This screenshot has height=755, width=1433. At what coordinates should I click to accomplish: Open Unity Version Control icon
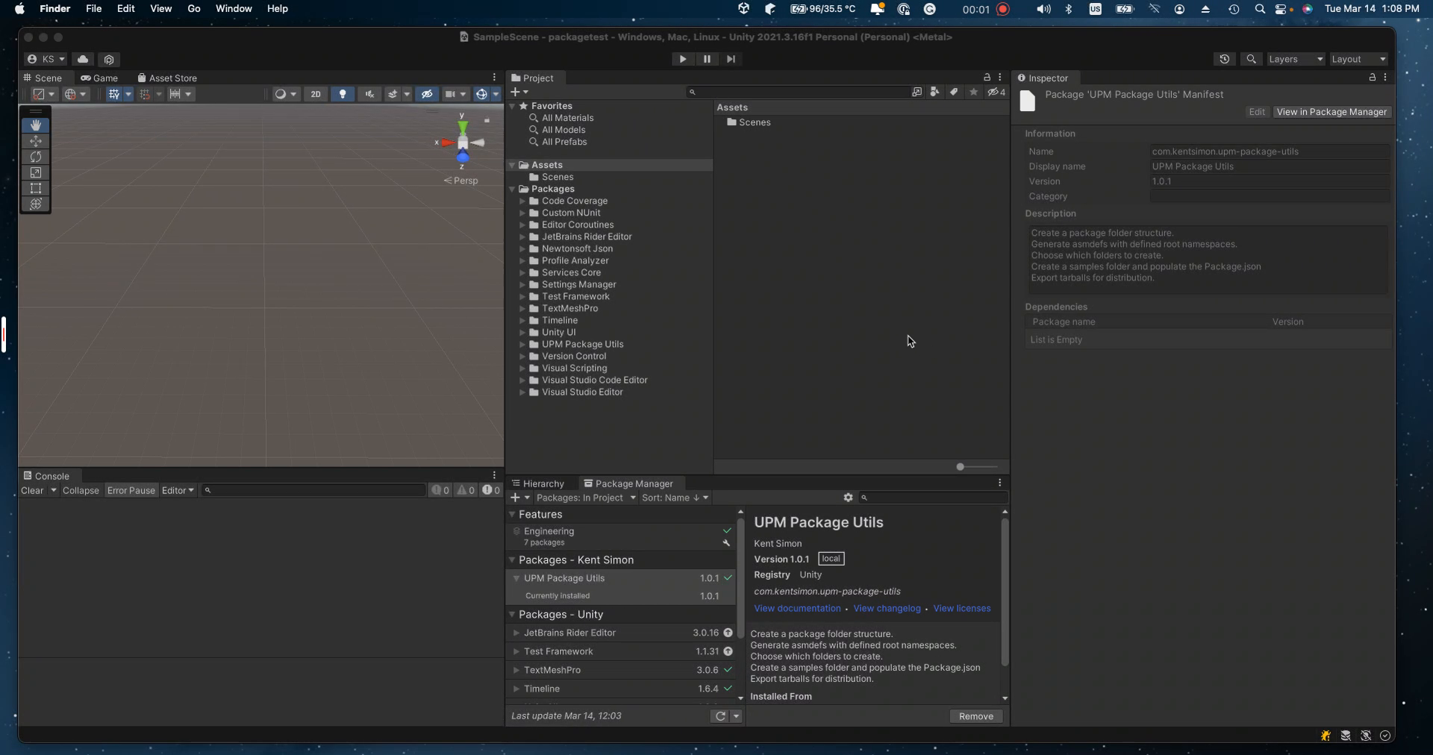(x=109, y=59)
